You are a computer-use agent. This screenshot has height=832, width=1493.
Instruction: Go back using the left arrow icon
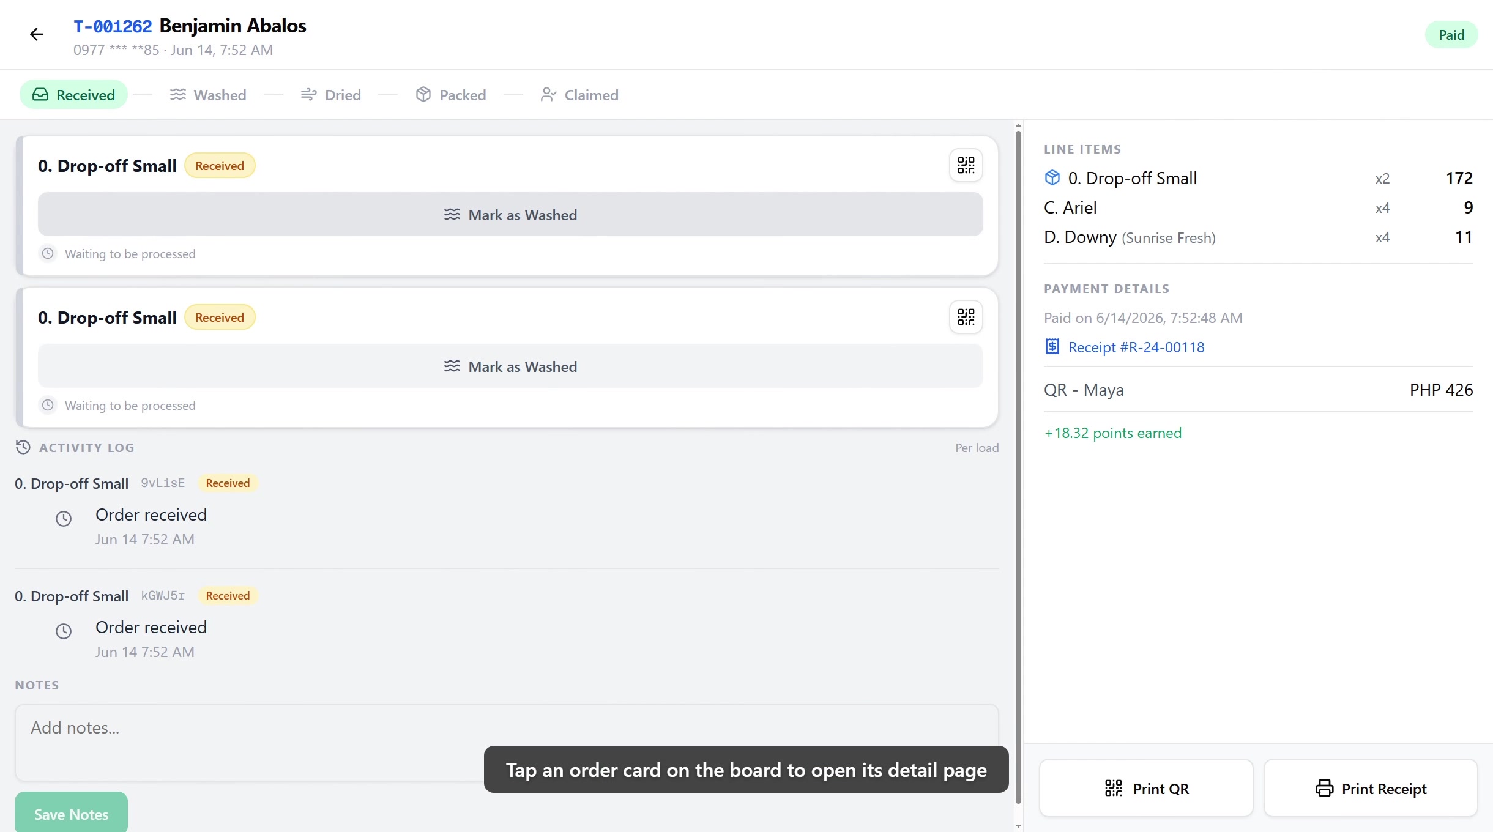[37, 34]
